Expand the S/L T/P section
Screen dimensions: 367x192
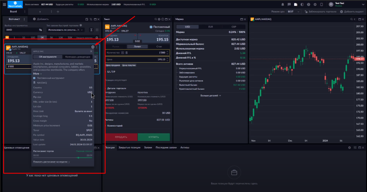[x=111, y=72]
